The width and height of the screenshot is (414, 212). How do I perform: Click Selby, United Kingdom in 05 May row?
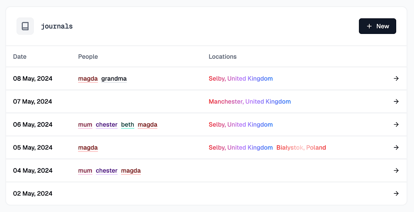pos(241,147)
